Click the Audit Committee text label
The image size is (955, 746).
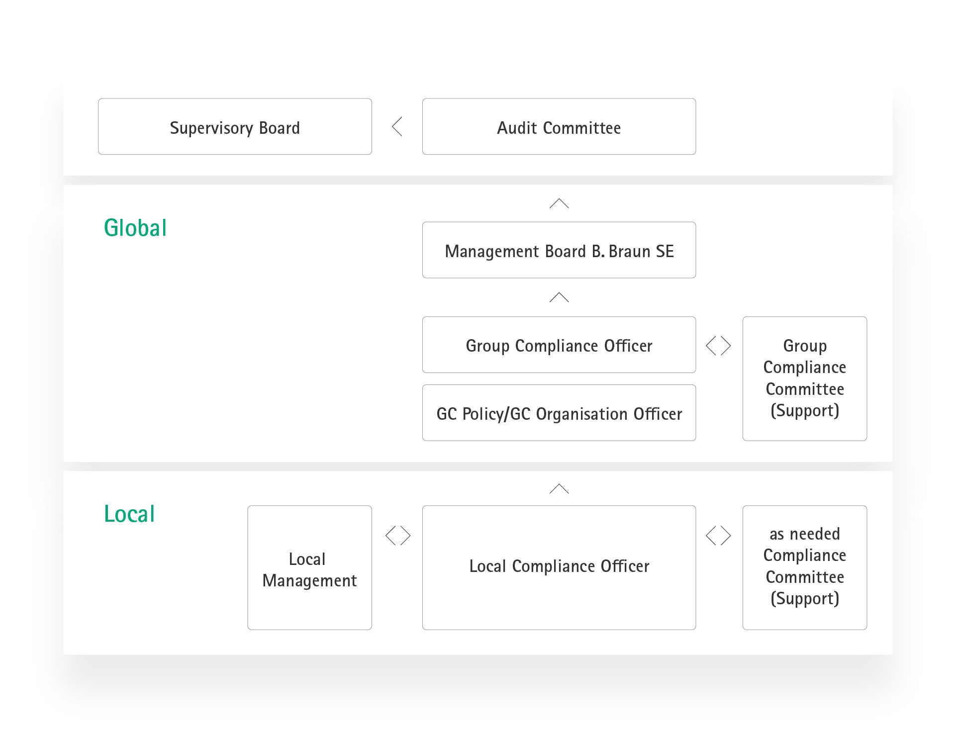click(x=559, y=128)
